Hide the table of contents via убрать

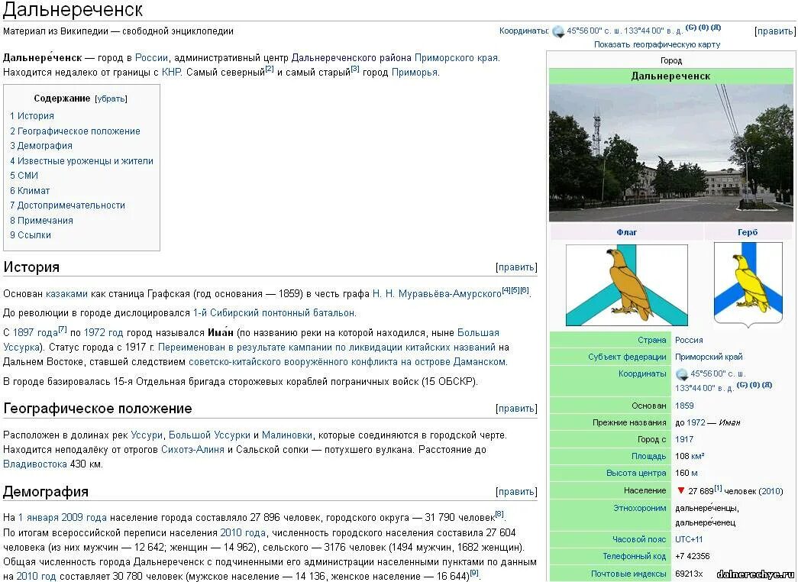pos(111,99)
